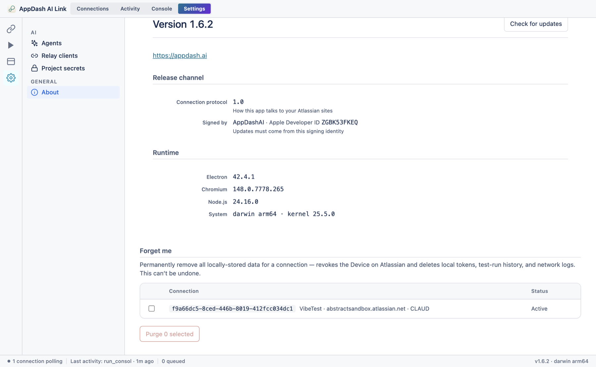Open Project secrets settings page
The height and width of the screenshot is (367, 596).
(x=73, y=68)
